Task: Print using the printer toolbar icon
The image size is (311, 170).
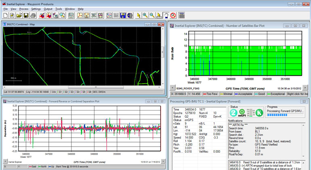Action: (33, 15)
